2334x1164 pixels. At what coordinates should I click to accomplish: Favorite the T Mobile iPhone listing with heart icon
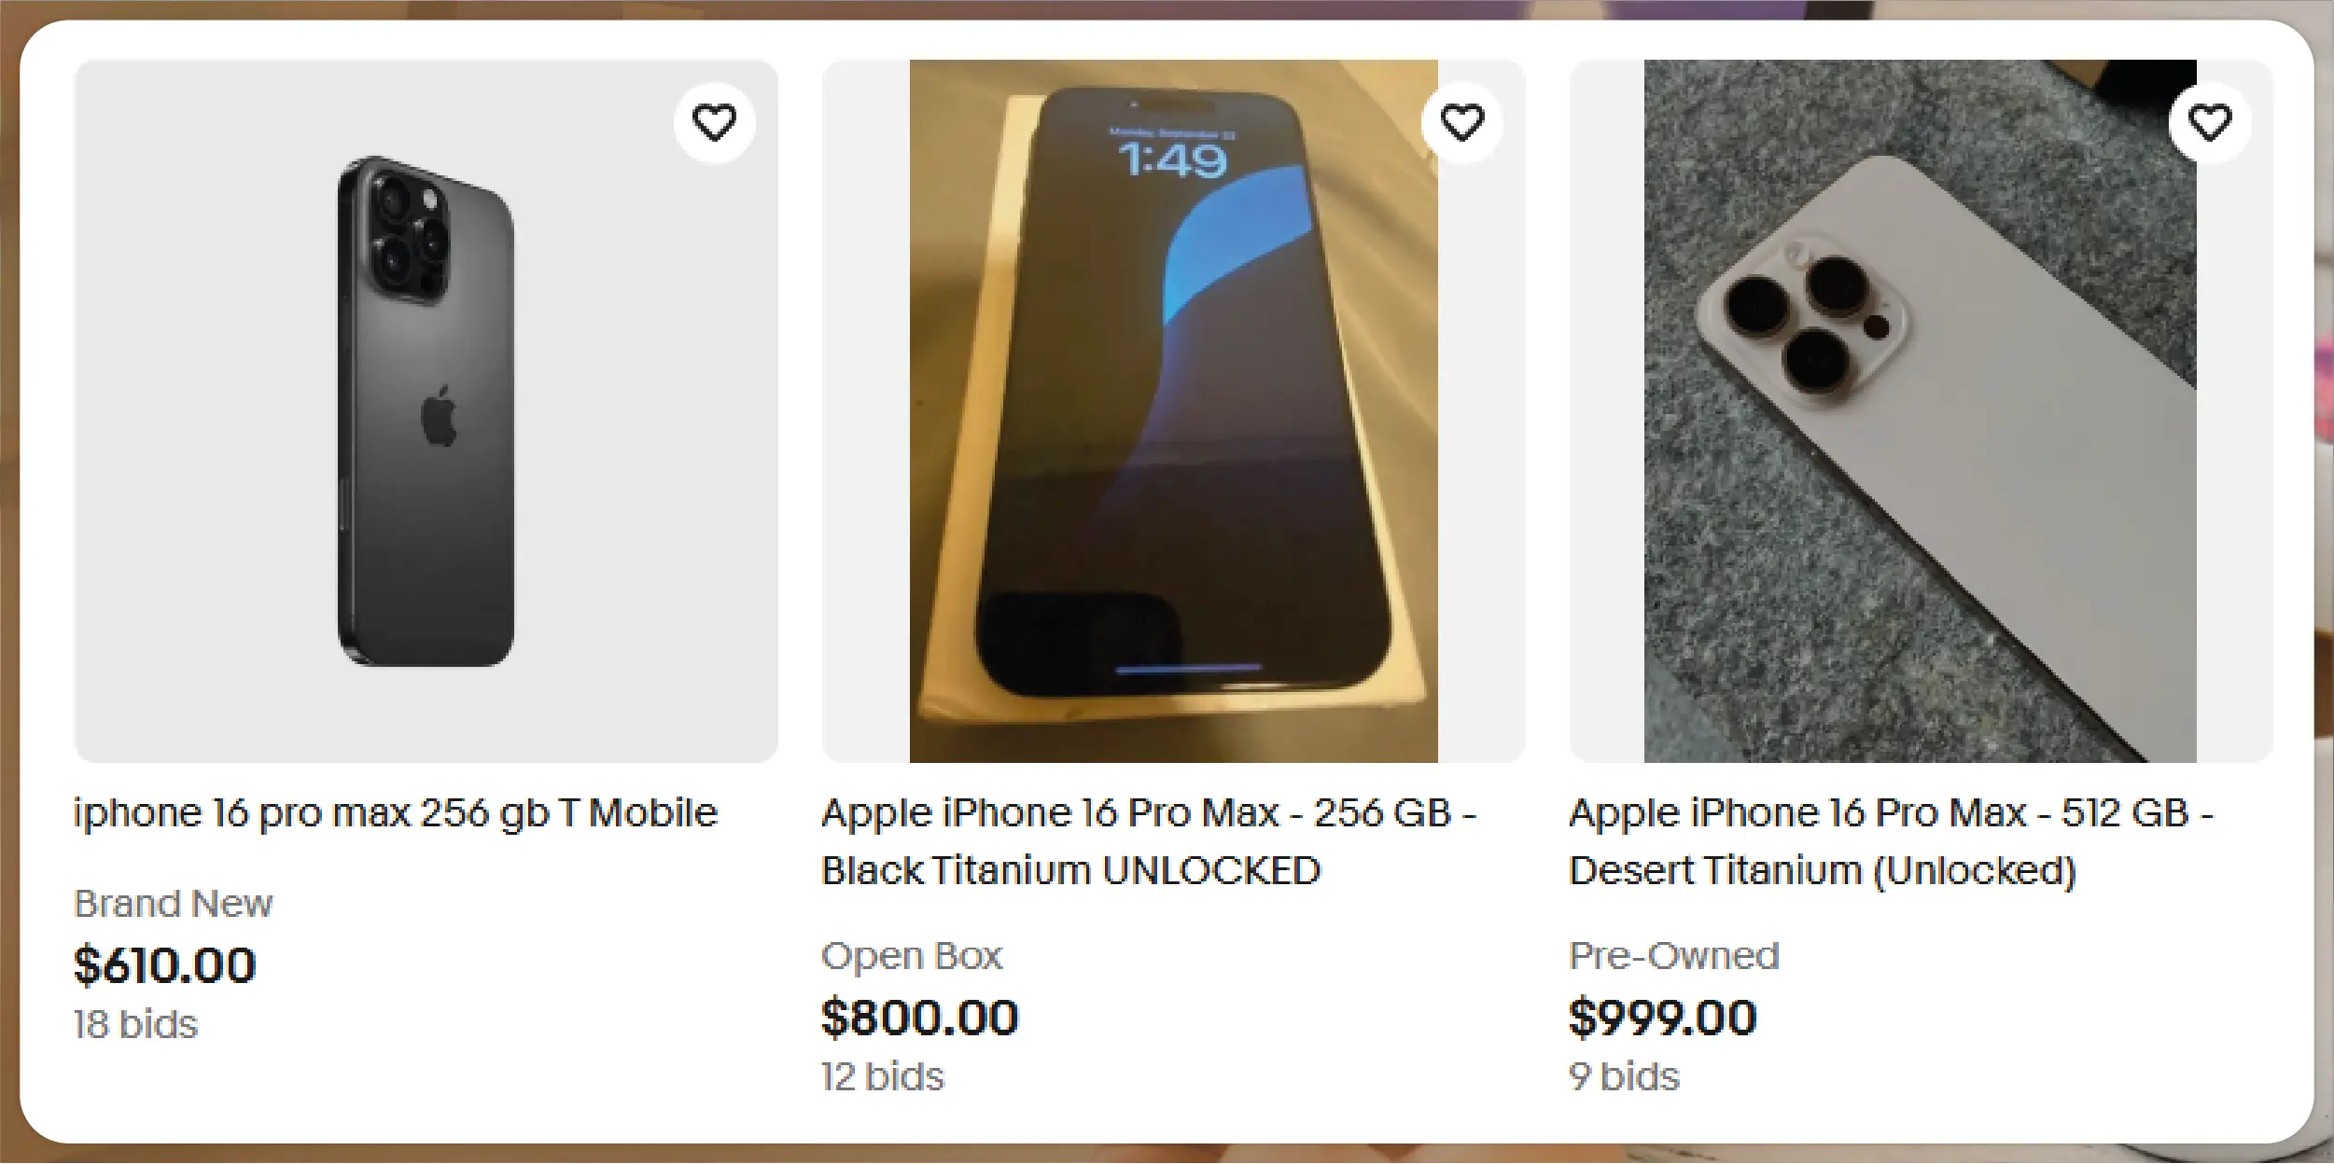click(714, 123)
